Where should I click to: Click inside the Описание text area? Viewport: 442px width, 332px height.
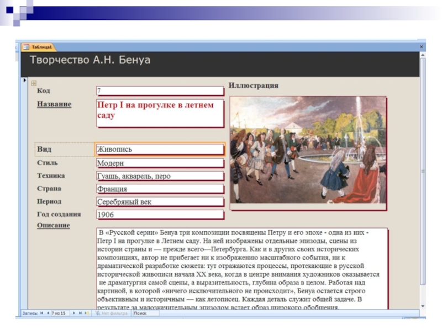point(242,268)
